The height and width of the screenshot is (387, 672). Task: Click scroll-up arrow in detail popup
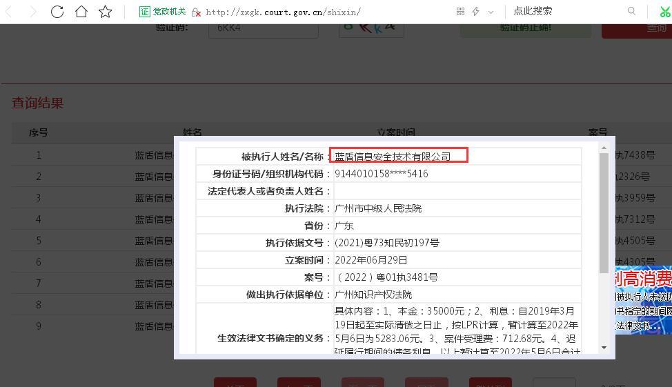(604, 148)
